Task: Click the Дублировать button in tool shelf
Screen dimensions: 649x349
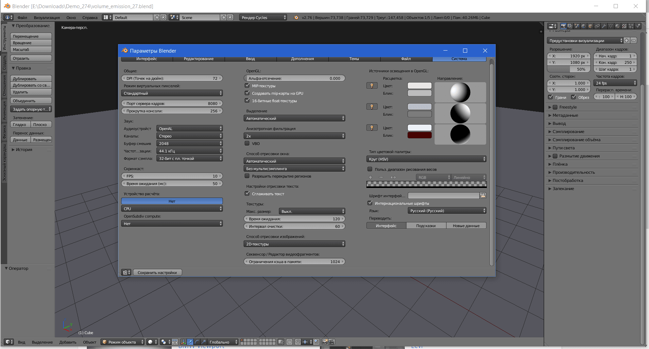Action: click(x=31, y=79)
